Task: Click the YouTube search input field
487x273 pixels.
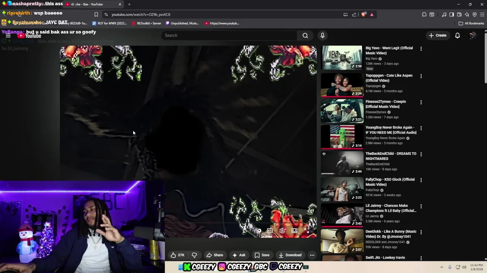Action: click(229, 35)
